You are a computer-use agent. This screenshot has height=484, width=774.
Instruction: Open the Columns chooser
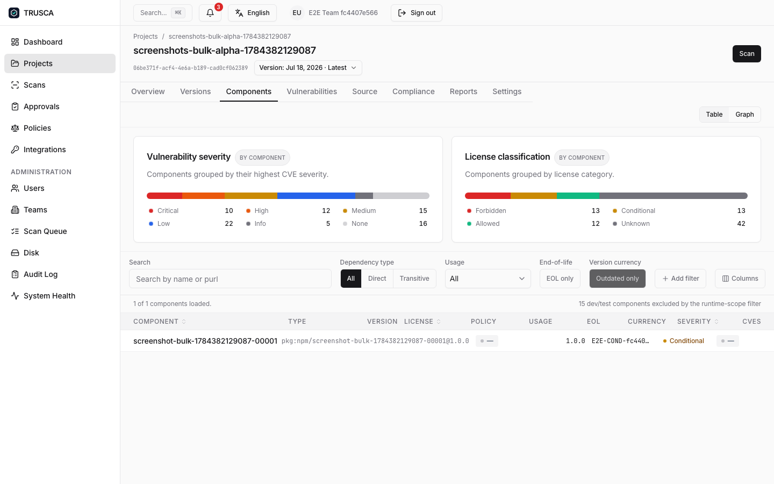click(740, 279)
